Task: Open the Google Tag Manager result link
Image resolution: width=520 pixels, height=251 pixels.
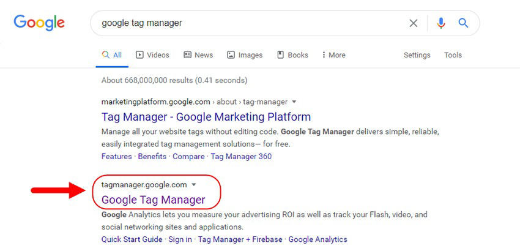Action: click(153, 200)
